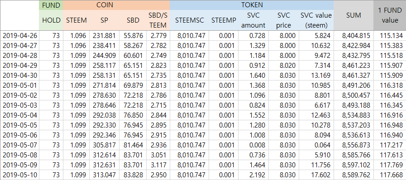Screen dimensions: 406x180
Task: Select SP value 305.817
Action: (105, 145)
